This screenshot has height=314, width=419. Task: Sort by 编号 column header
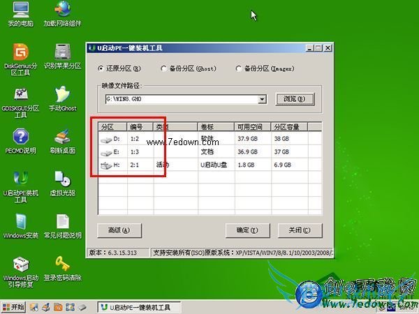pyautogui.click(x=140, y=127)
